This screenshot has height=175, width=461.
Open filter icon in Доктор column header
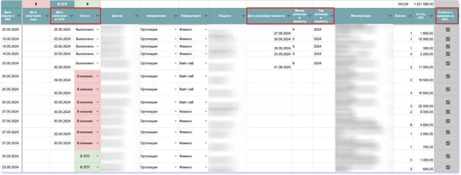(136, 16)
